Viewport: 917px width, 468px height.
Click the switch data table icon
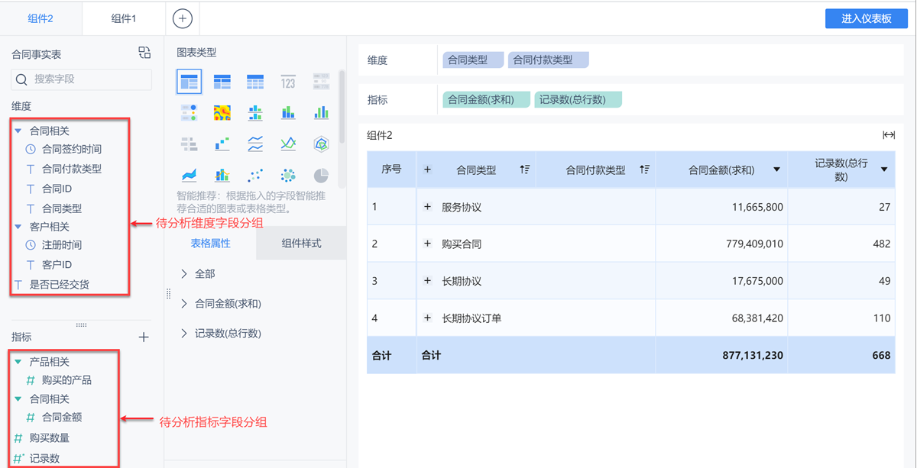(x=144, y=53)
